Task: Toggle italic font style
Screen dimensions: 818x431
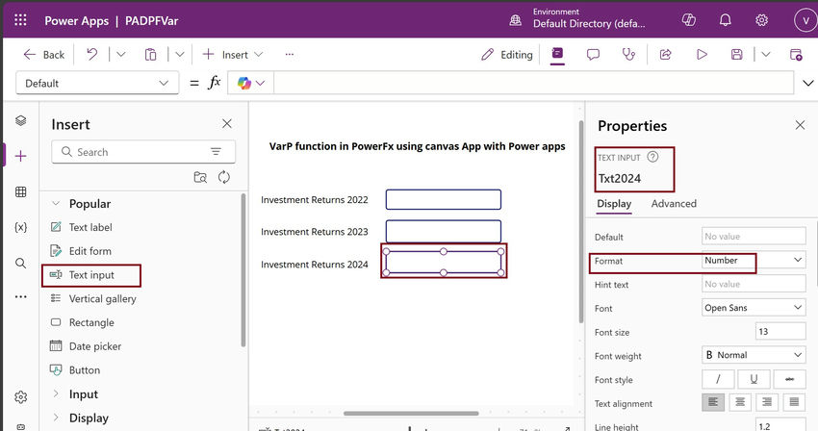Action: tap(718, 379)
